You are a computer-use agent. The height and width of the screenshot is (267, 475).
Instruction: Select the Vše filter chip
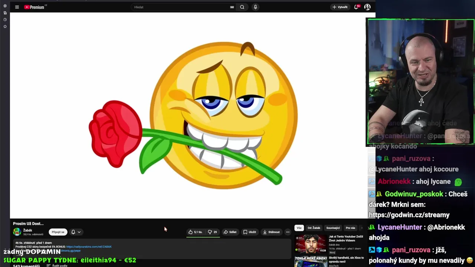(x=299, y=228)
